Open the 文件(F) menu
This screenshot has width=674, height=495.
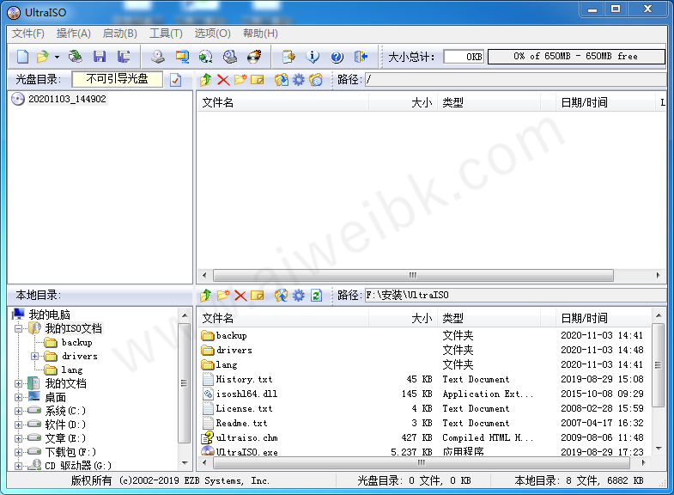pyautogui.click(x=28, y=34)
